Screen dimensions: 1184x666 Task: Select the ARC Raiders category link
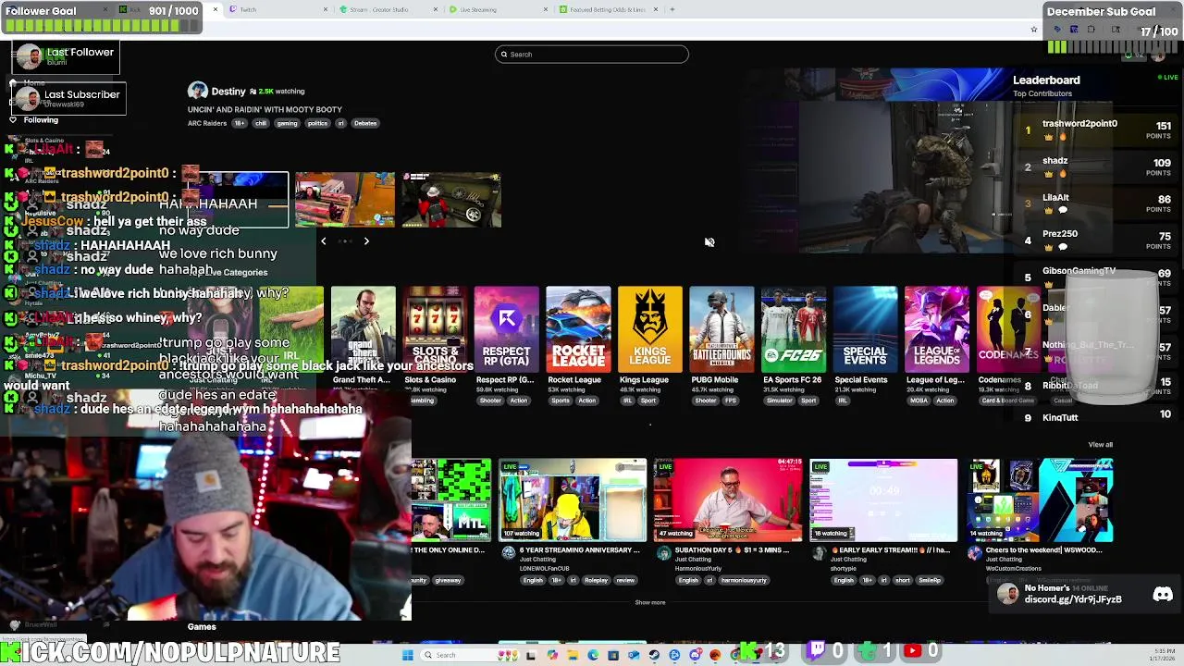click(x=207, y=123)
